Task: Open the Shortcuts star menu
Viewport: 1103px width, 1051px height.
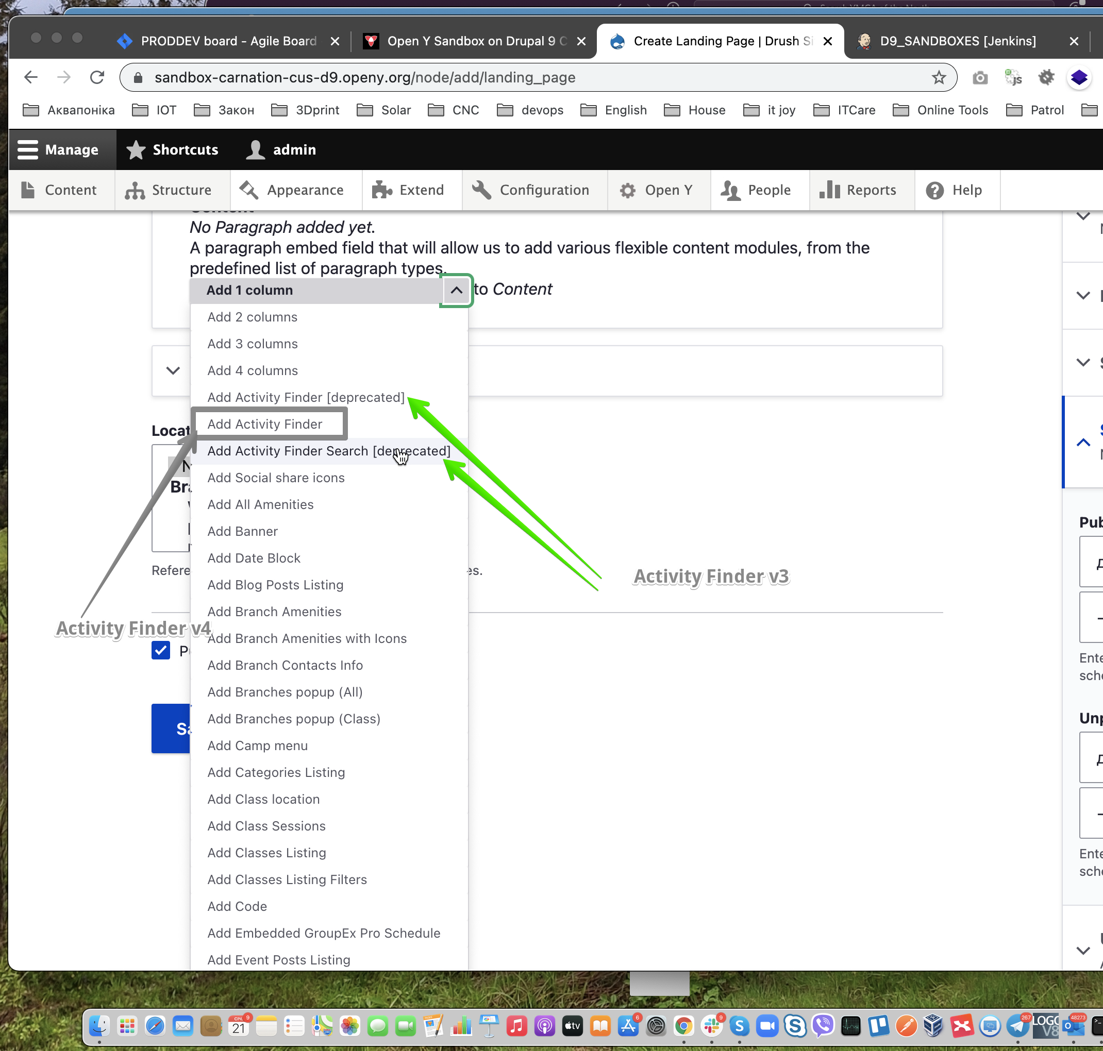Action: coord(173,149)
